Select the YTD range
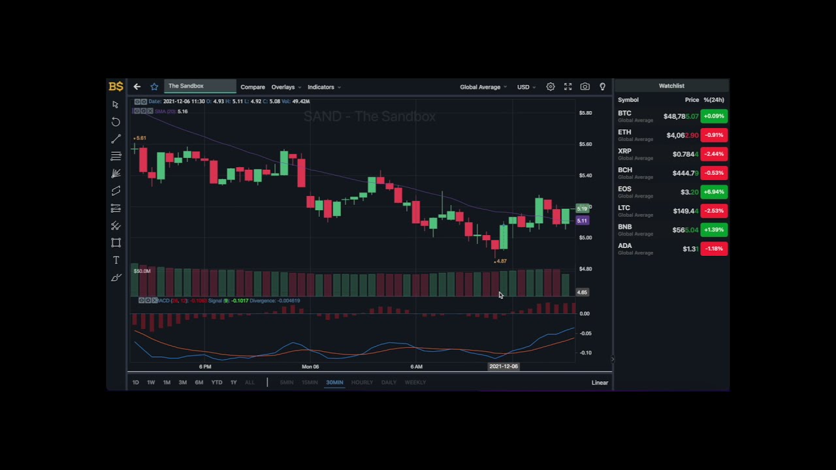836x470 pixels. click(x=217, y=383)
